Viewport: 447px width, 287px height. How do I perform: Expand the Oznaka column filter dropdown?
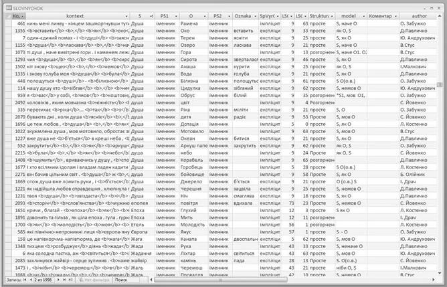tap(255, 16)
